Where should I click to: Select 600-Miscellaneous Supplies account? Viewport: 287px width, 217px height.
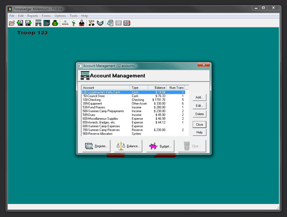click(133, 119)
